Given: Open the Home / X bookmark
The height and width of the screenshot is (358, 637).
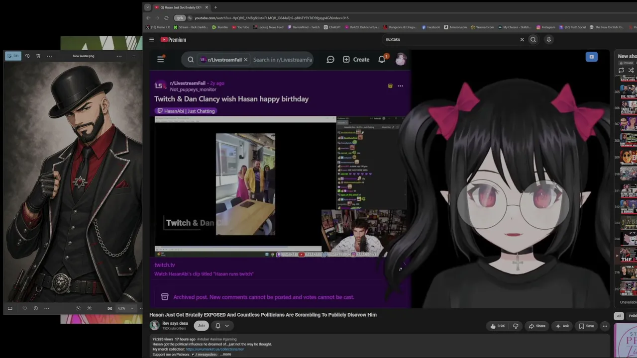Looking at the screenshot, I should [158, 27].
